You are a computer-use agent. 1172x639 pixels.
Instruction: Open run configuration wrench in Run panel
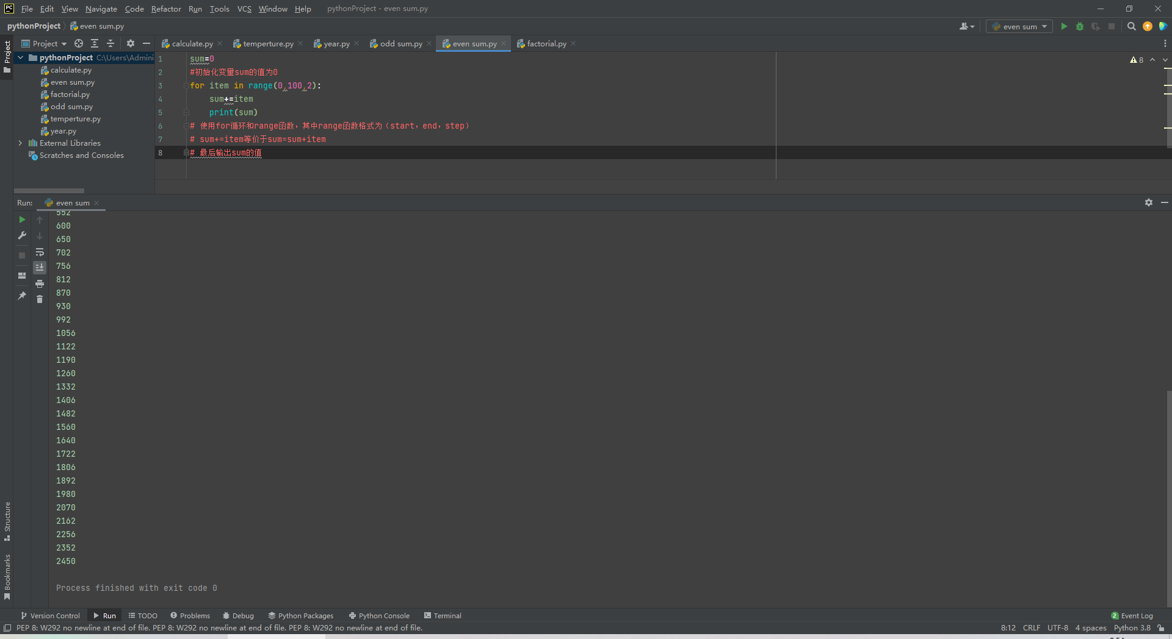(x=22, y=235)
